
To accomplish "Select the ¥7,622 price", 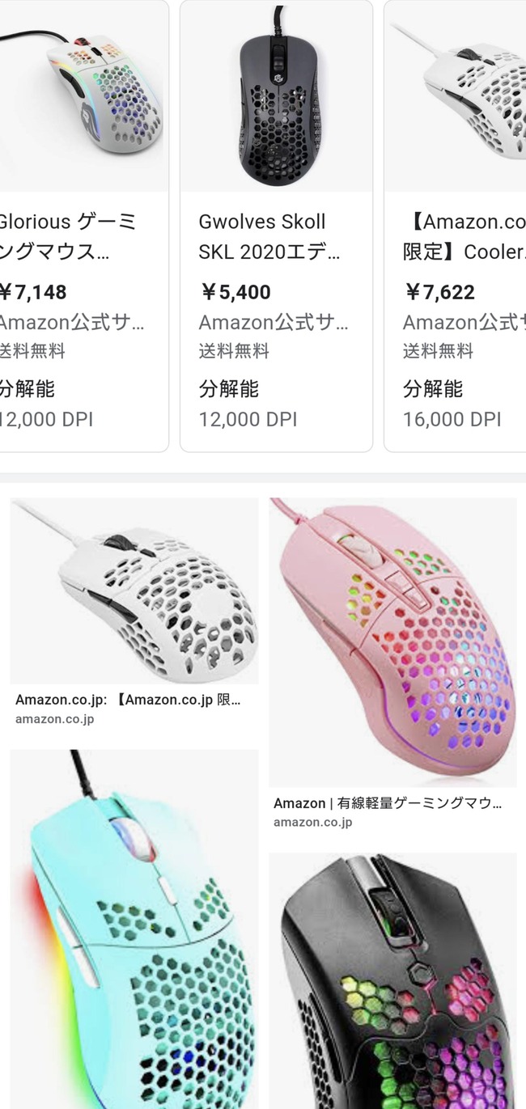I will (x=439, y=292).
